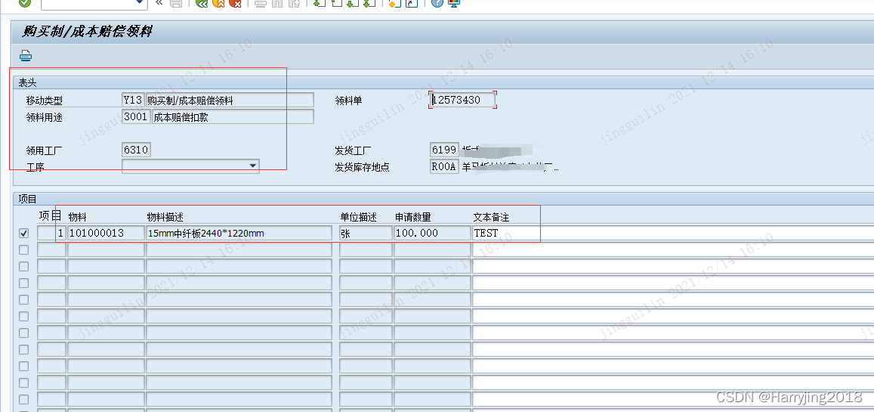Click the 发货库存地点 label
Screen dimensions: 874x412
point(363,167)
